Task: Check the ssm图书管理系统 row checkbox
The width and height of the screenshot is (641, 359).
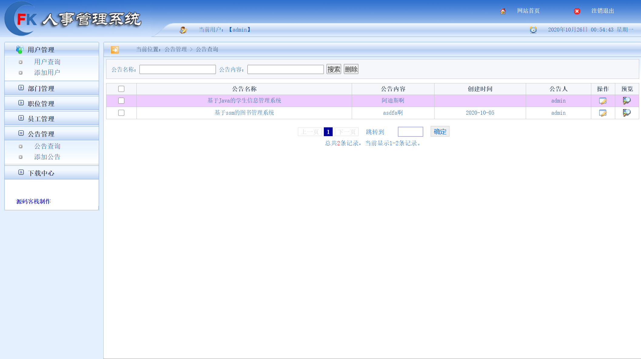Action: click(121, 113)
